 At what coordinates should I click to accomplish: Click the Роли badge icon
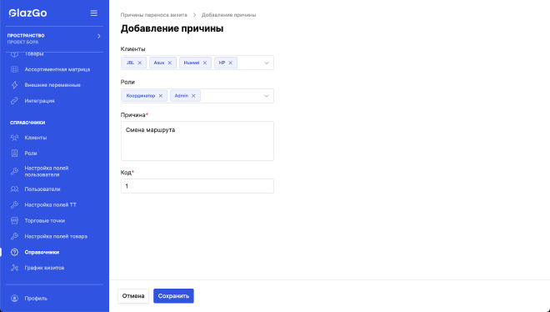click(14, 153)
